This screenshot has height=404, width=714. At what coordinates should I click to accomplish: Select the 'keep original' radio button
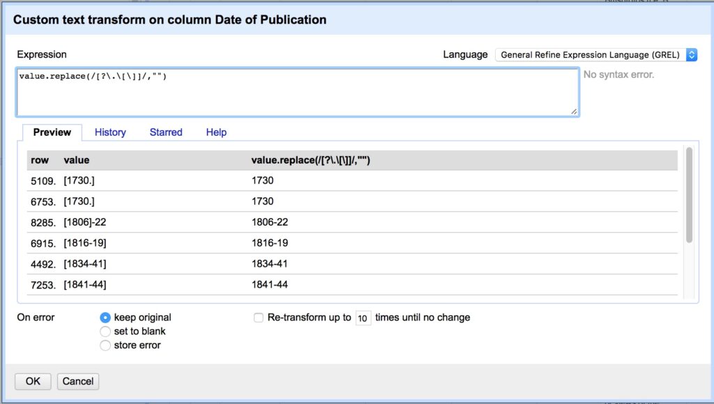pos(105,317)
